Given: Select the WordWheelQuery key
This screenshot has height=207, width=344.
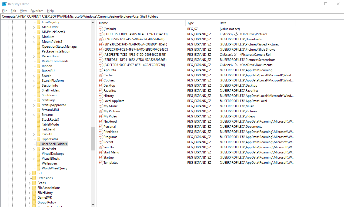Looking at the screenshot, I should point(55,168).
